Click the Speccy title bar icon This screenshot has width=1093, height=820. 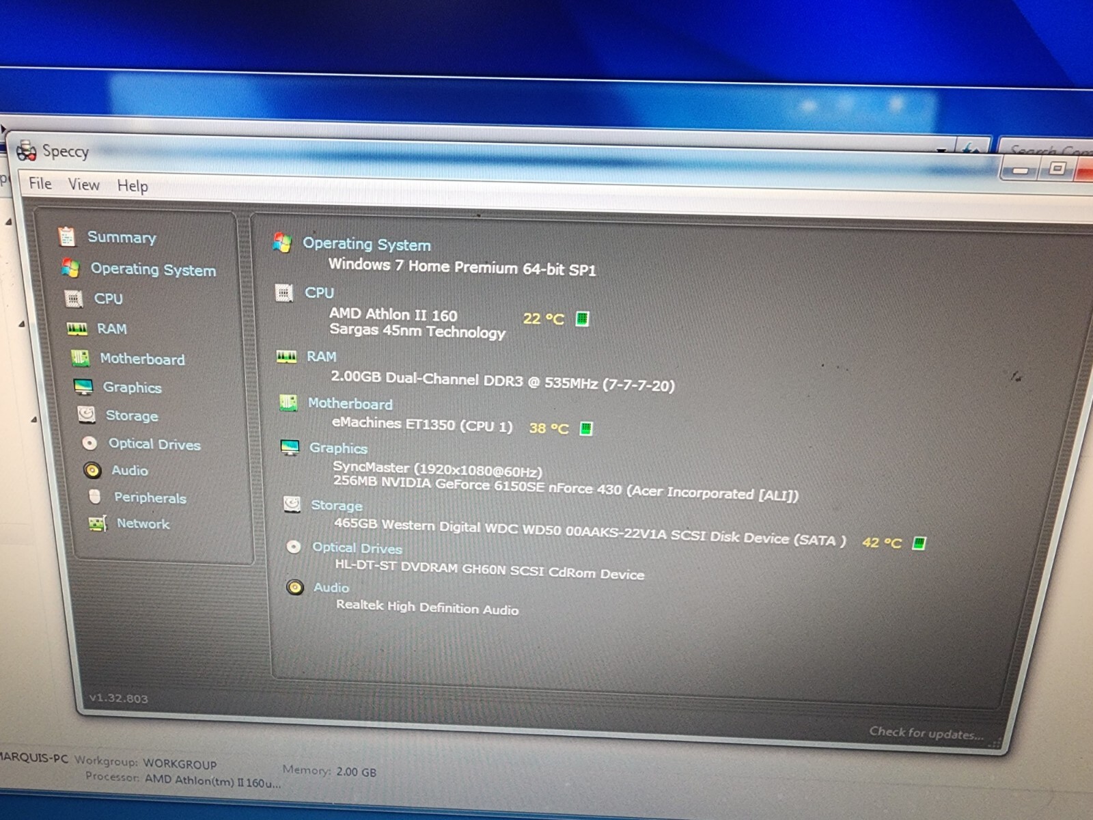(26, 150)
